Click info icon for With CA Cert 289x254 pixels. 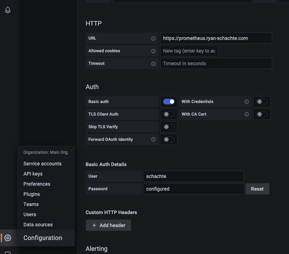point(247,114)
